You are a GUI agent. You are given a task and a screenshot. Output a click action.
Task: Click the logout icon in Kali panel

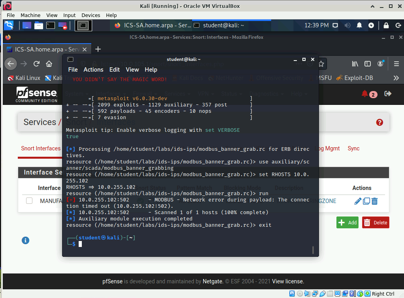point(398,25)
